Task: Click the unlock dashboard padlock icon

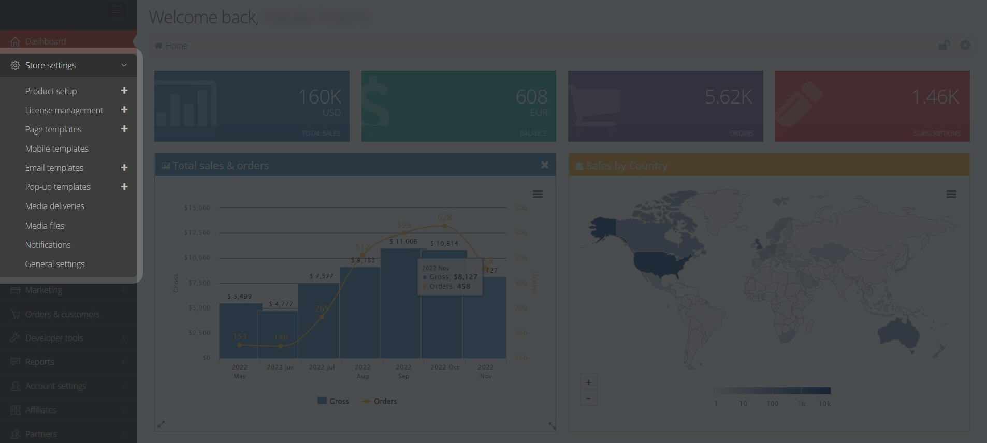Action: (944, 46)
